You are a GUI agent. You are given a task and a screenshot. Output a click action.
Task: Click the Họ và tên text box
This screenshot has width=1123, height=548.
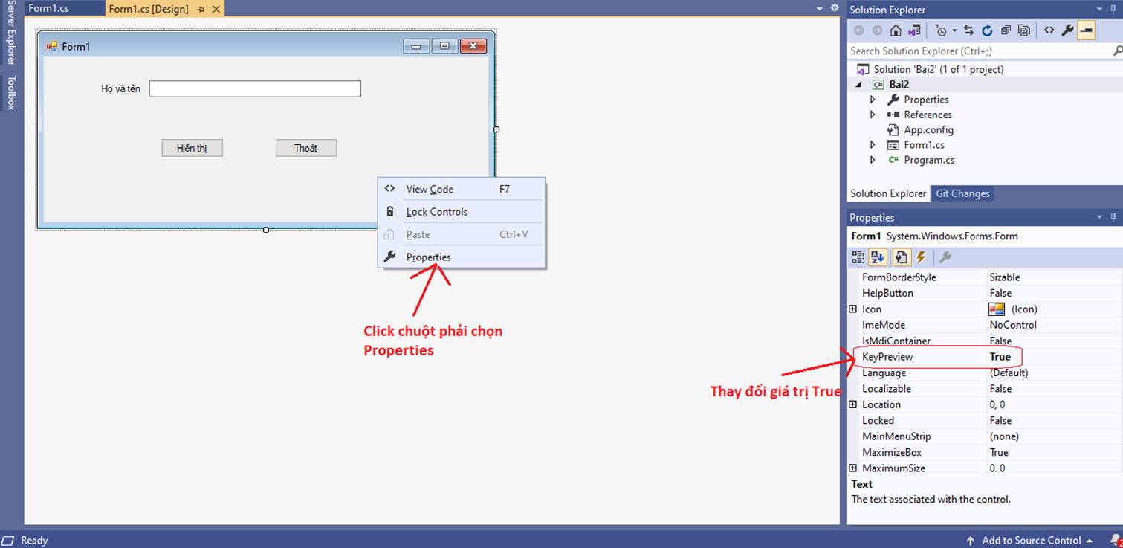click(x=254, y=88)
